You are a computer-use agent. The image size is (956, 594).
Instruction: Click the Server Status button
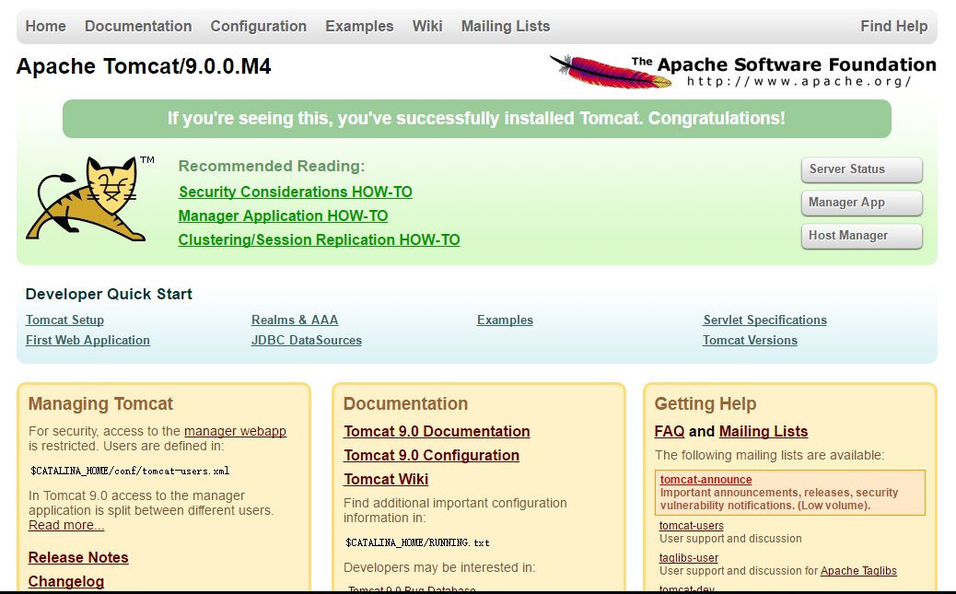[x=861, y=169]
